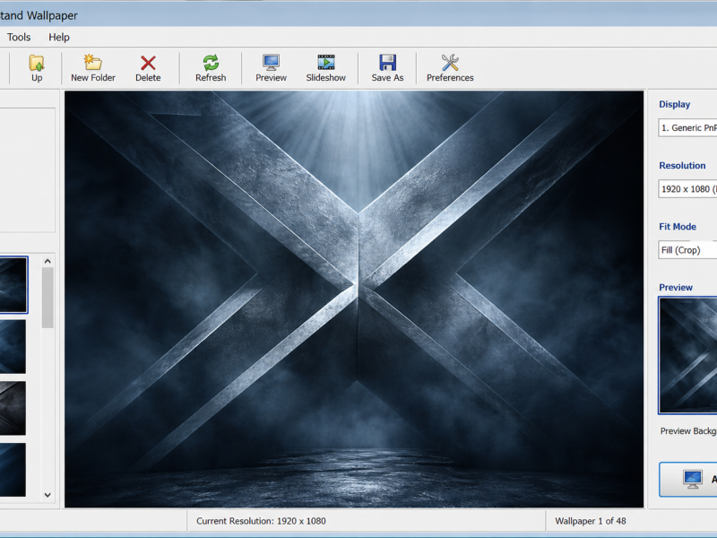Click the large X wallpaper preview image
This screenshot has height=538, width=717.
pos(354,299)
